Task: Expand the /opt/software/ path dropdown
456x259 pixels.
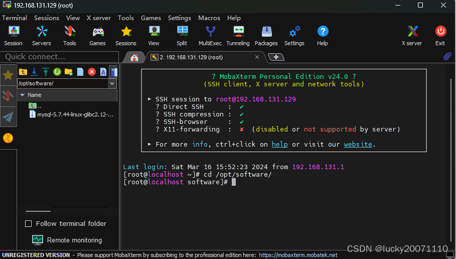Action: (x=112, y=83)
